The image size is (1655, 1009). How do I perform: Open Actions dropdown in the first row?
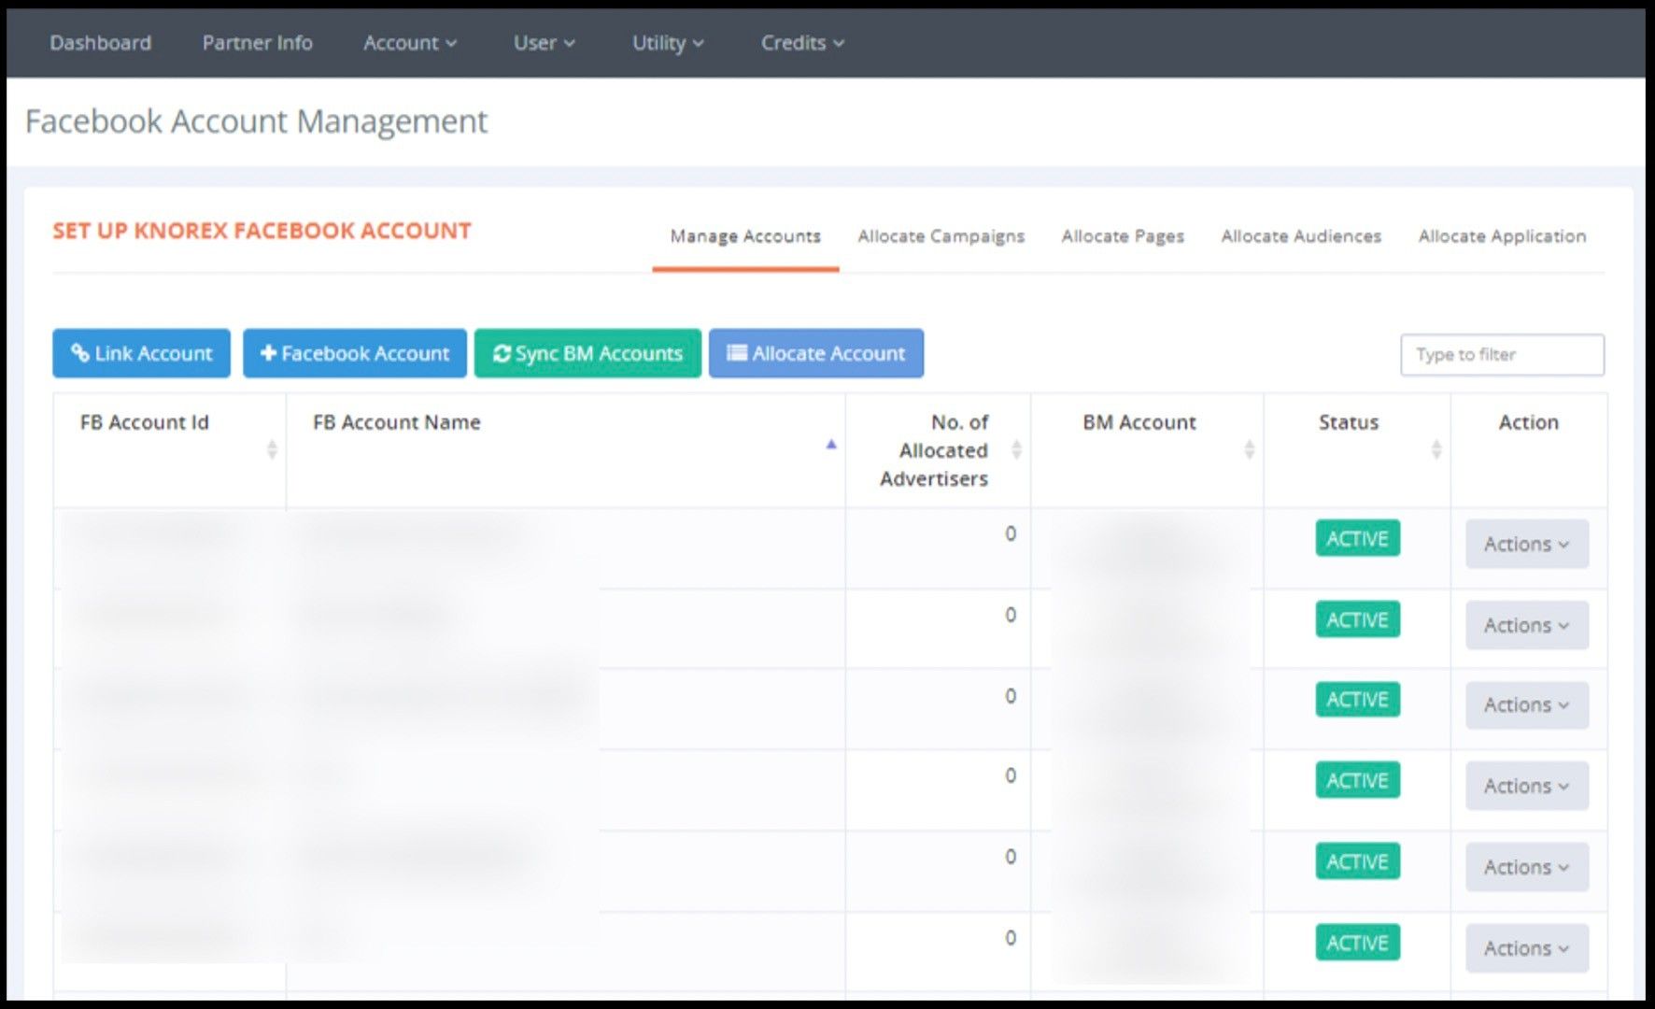[1526, 544]
